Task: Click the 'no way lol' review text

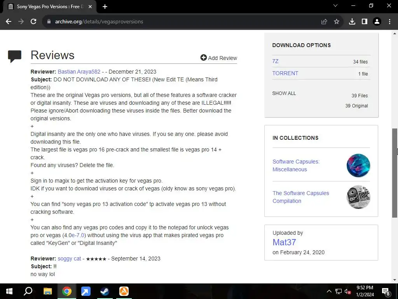Action: click(x=43, y=274)
